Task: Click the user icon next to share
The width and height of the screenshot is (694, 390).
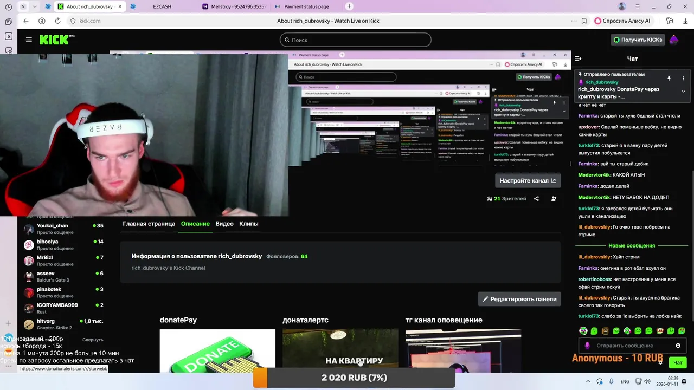Action: [554, 199]
